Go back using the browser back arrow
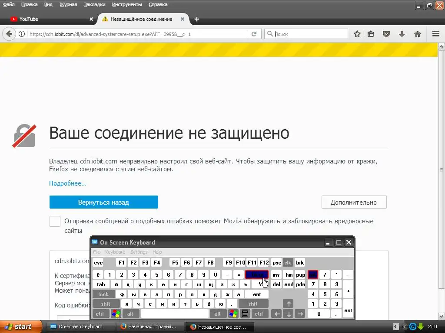This screenshot has height=333, width=445. tap(9, 34)
